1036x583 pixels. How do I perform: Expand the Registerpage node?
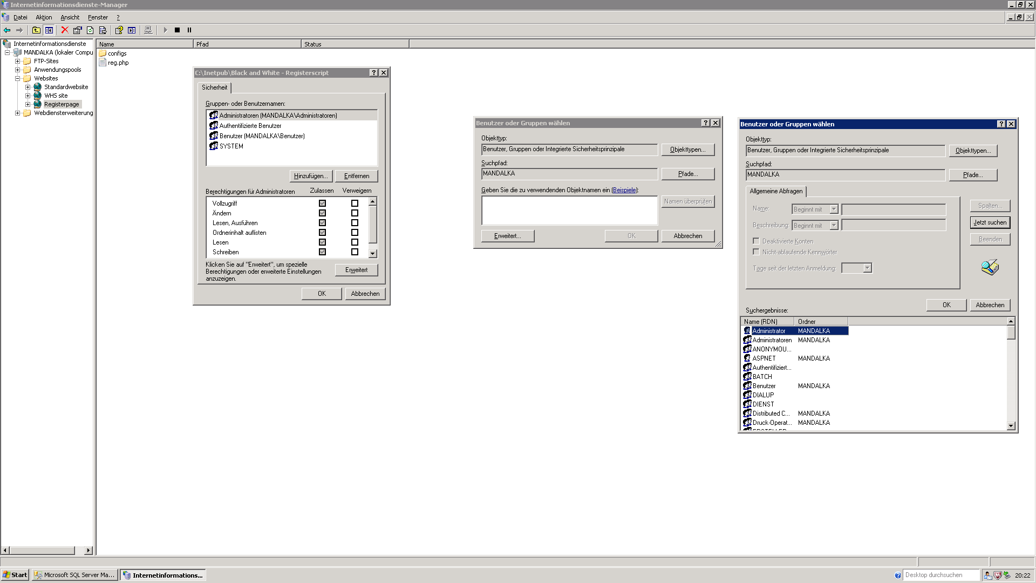click(x=28, y=104)
